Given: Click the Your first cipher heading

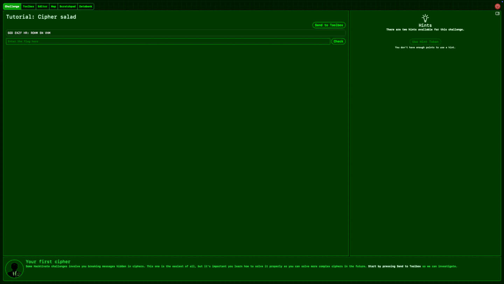Looking at the screenshot, I should [48, 262].
